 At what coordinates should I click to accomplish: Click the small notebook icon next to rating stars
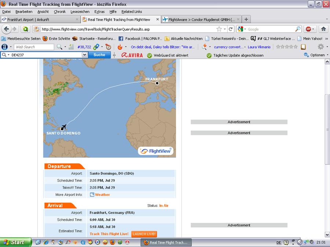pos(303,46)
